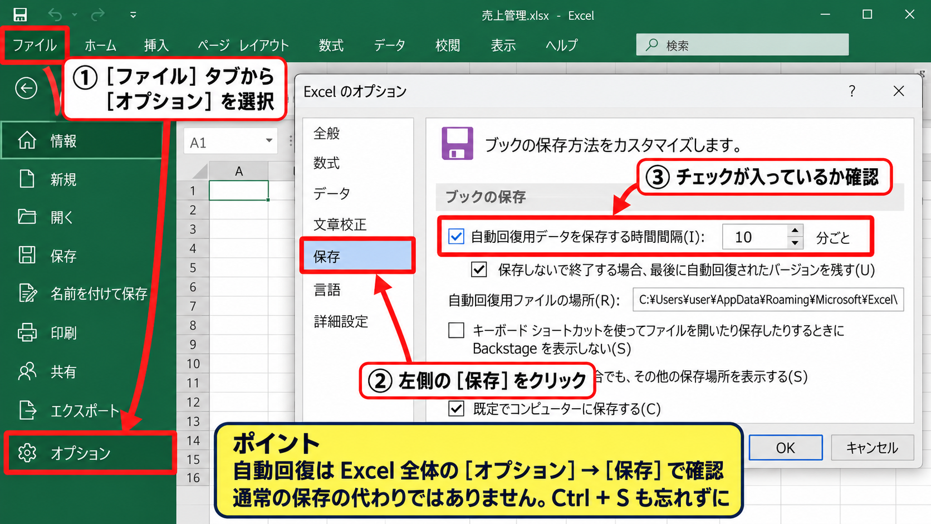
Task: Click the autosave interval value 10 field
Action: [x=756, y=237]
